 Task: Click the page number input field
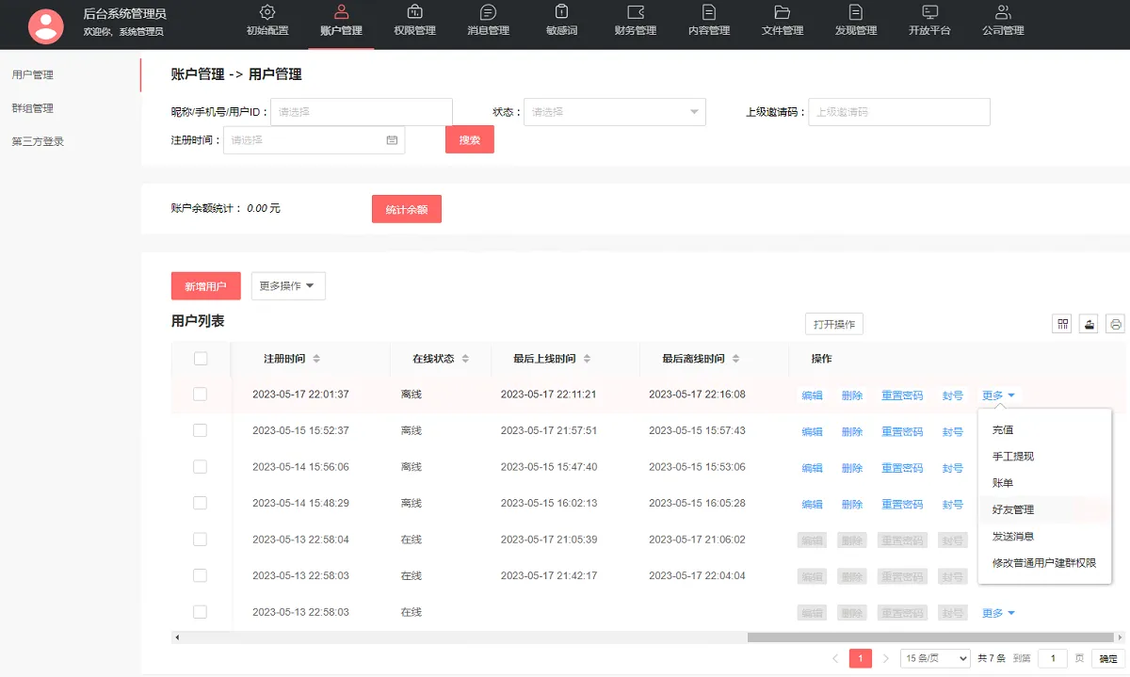[1052, 658]
